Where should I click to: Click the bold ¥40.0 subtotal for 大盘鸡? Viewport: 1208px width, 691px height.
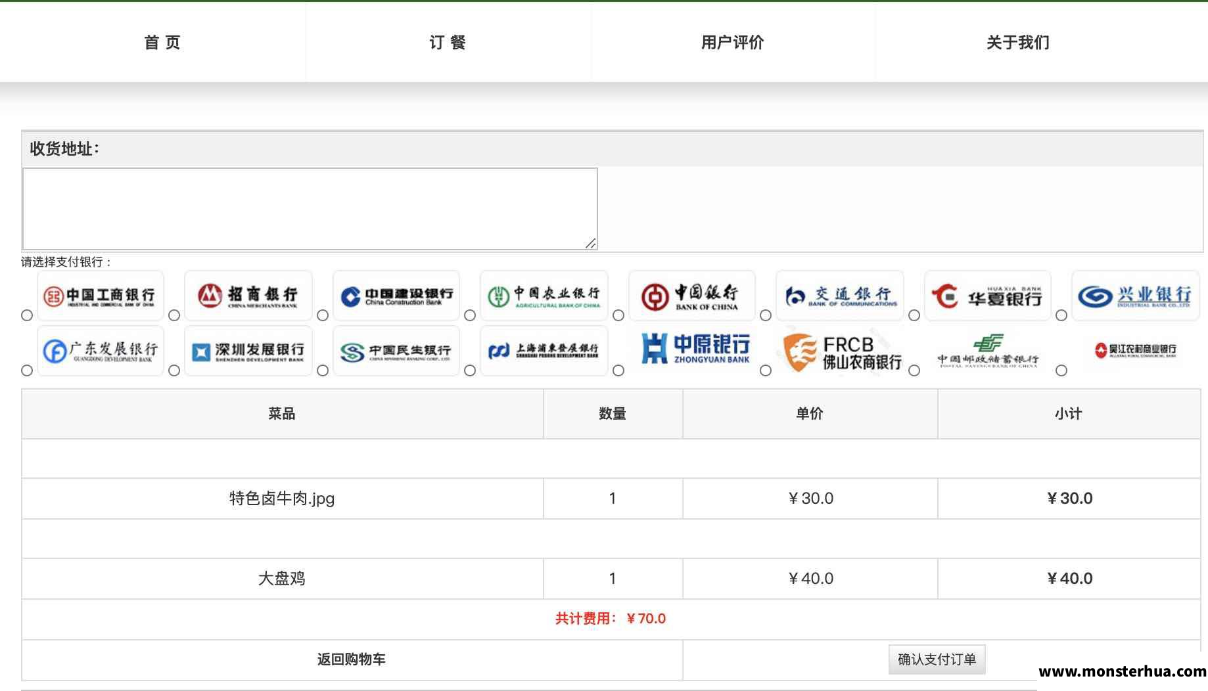(x=1069, y=579)
